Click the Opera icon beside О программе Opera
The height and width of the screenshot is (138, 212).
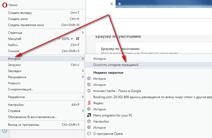89,134
